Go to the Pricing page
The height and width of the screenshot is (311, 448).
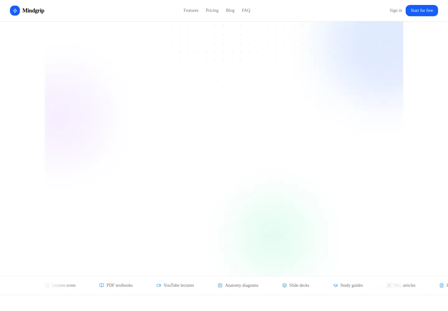coord(212,11)
